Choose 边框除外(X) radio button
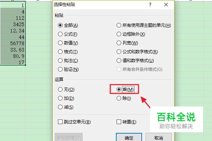This screenshot has height=141, width=212. click(x=131, y=34)
